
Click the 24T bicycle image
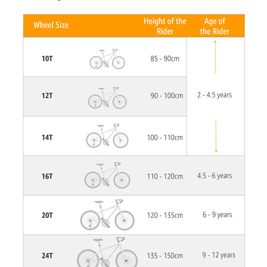[x=107, y=252]
